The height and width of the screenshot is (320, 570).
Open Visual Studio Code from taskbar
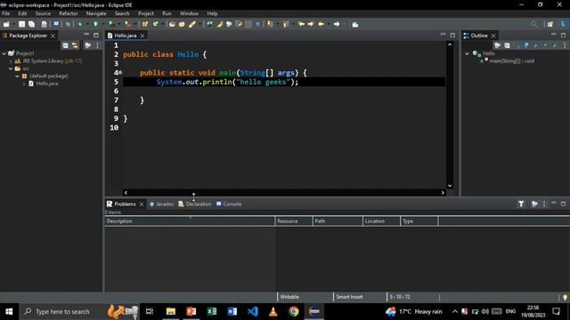click(x=253, y=312)
